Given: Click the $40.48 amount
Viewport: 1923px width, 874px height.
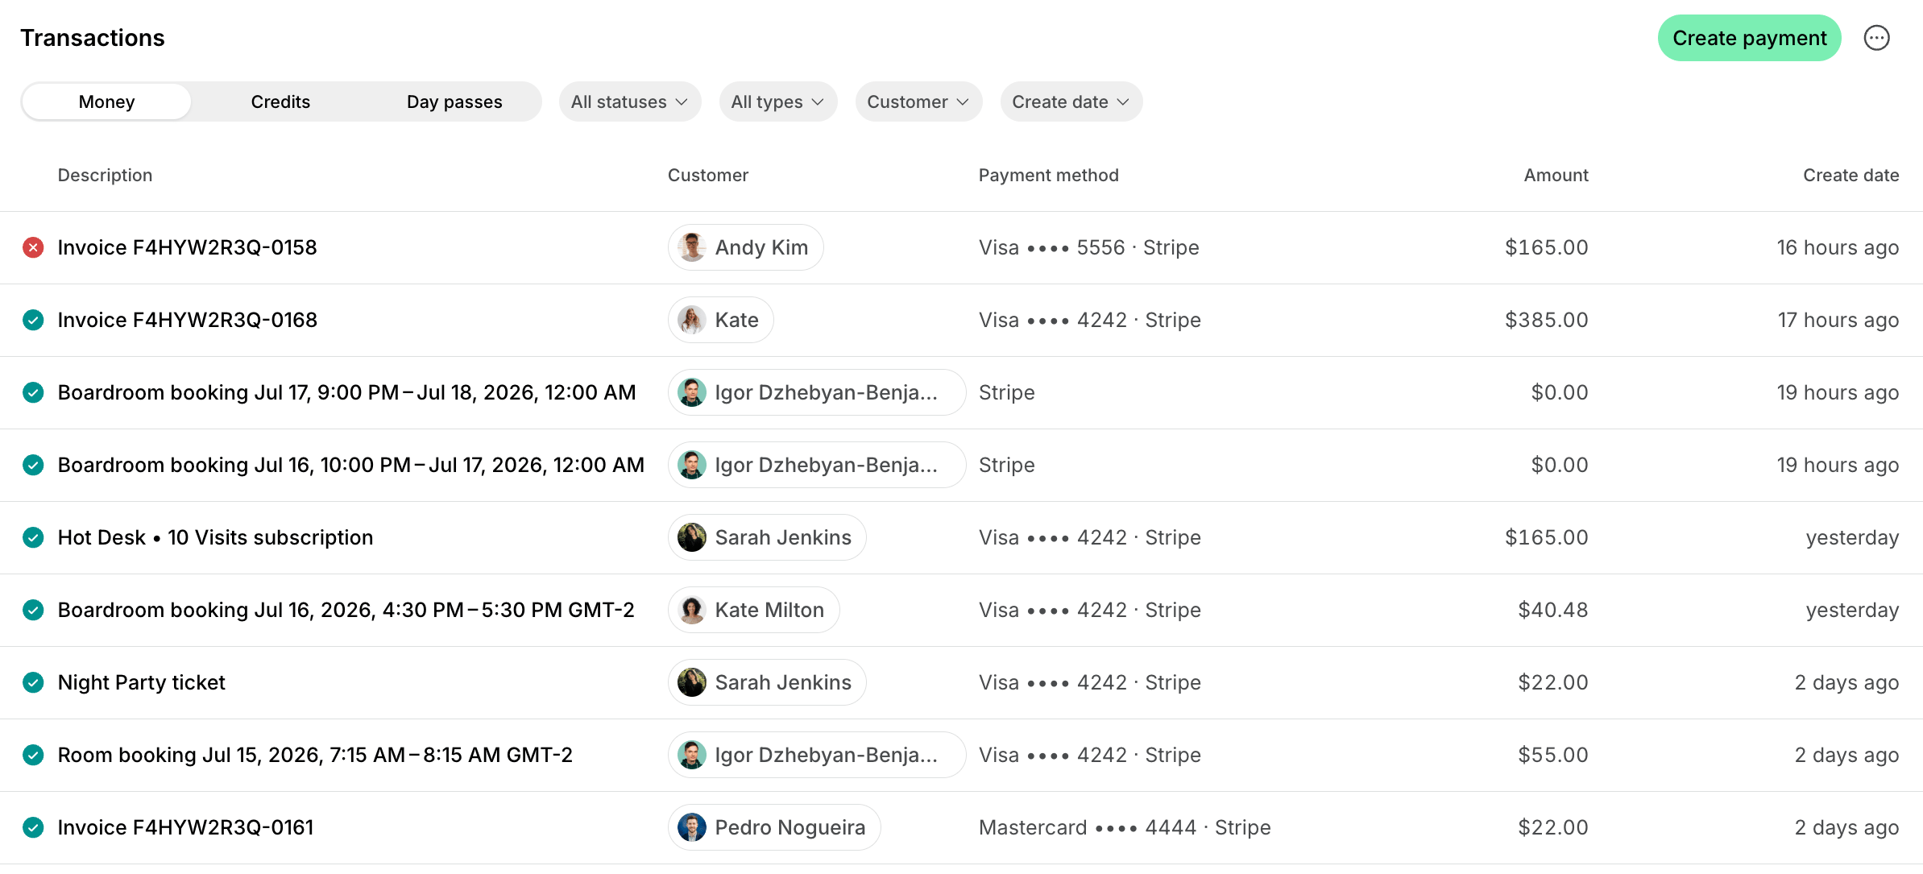Looking at the screenshot, I should click(1552, 610).
